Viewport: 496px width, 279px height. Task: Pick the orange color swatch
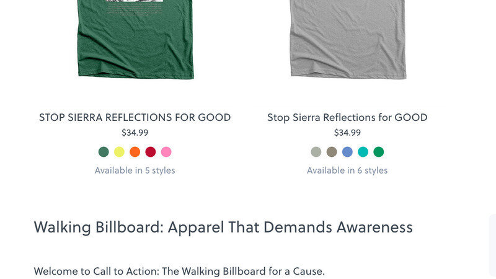point(135,152)
